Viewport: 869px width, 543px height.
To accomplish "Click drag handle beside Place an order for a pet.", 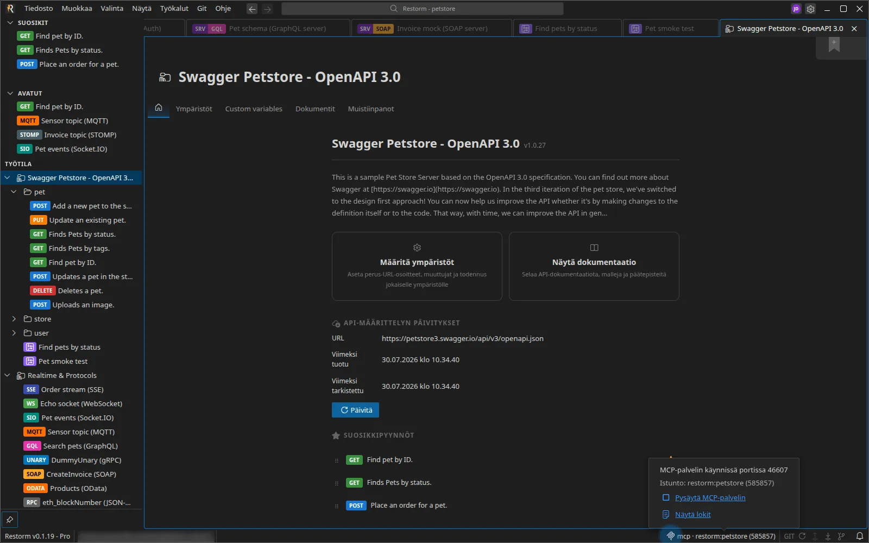I will [337, 506].
